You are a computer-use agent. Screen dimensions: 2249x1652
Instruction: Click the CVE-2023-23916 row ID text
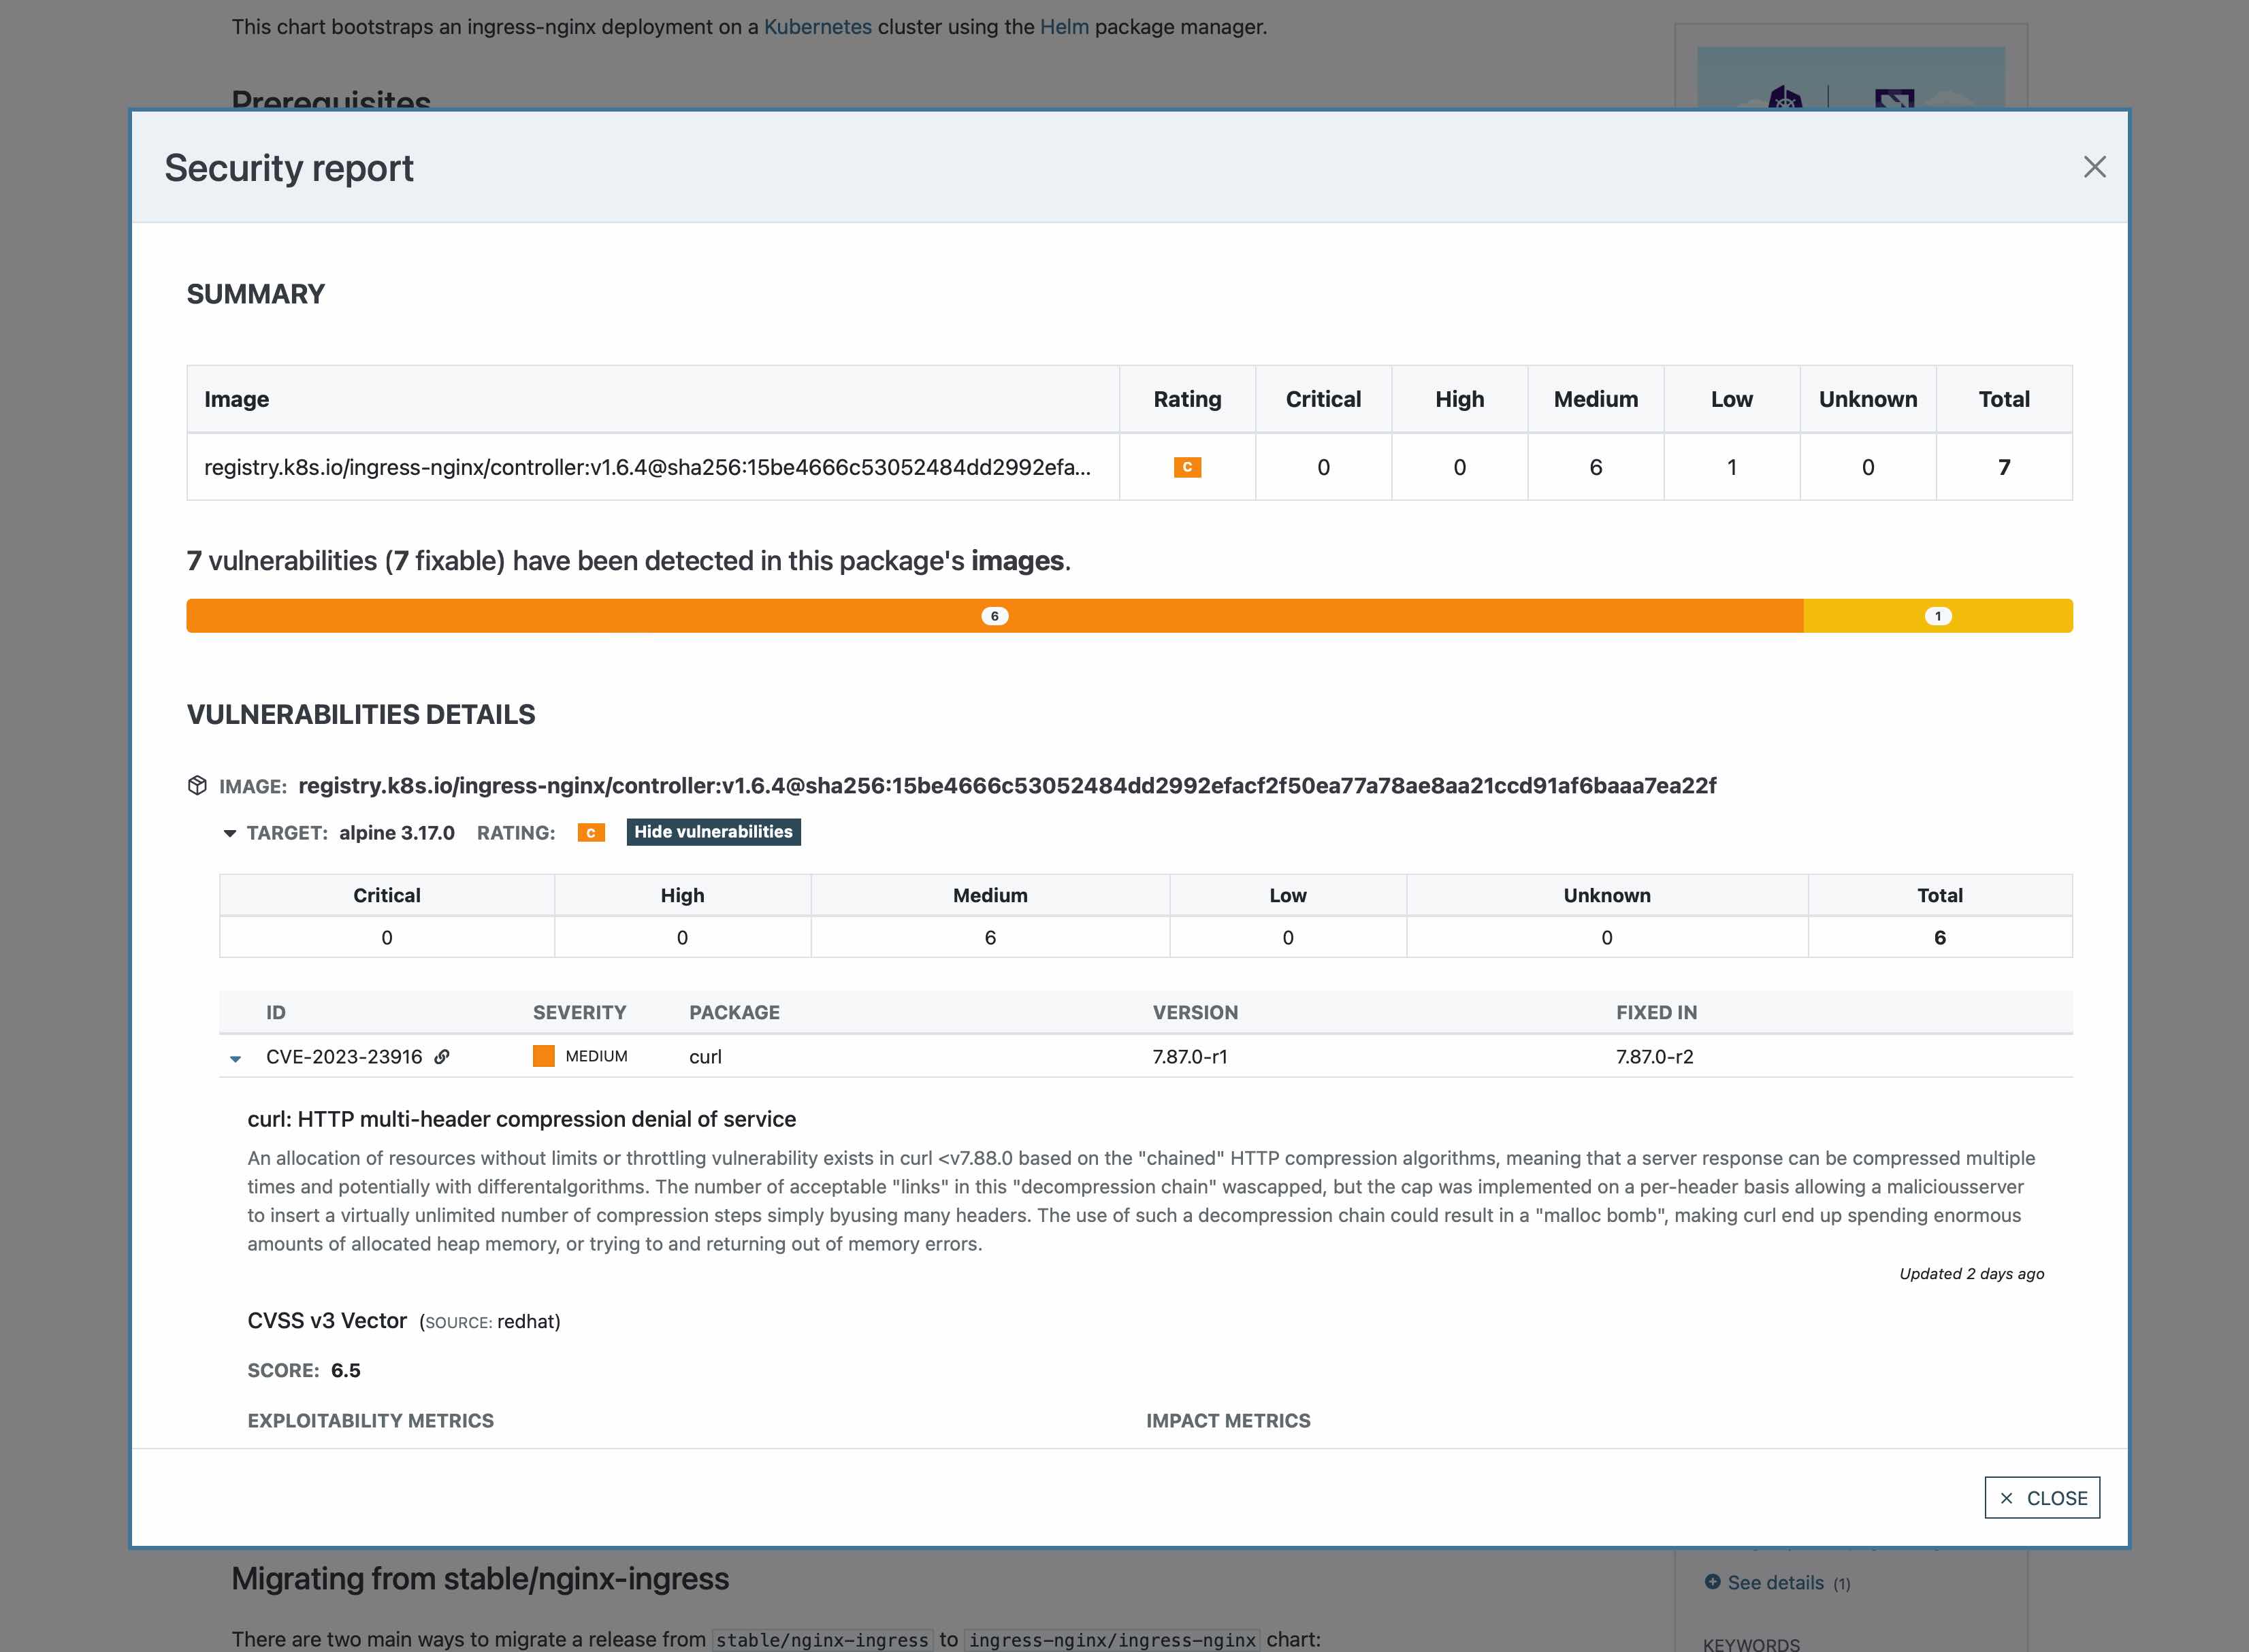coord(344,1057)
